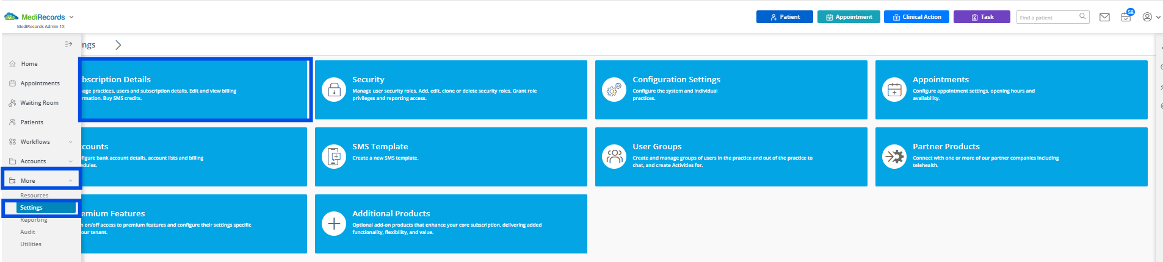Click the Workflows sidebar item
Screen dimensions: 1163x262
(40, 141)
